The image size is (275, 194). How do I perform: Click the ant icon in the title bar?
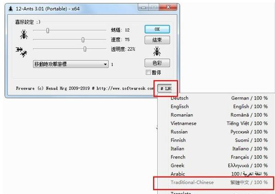[11, 9]
